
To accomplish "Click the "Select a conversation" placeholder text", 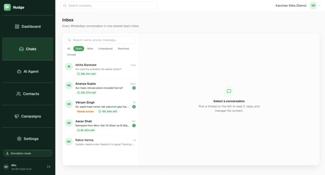I will tap(229, 101).
